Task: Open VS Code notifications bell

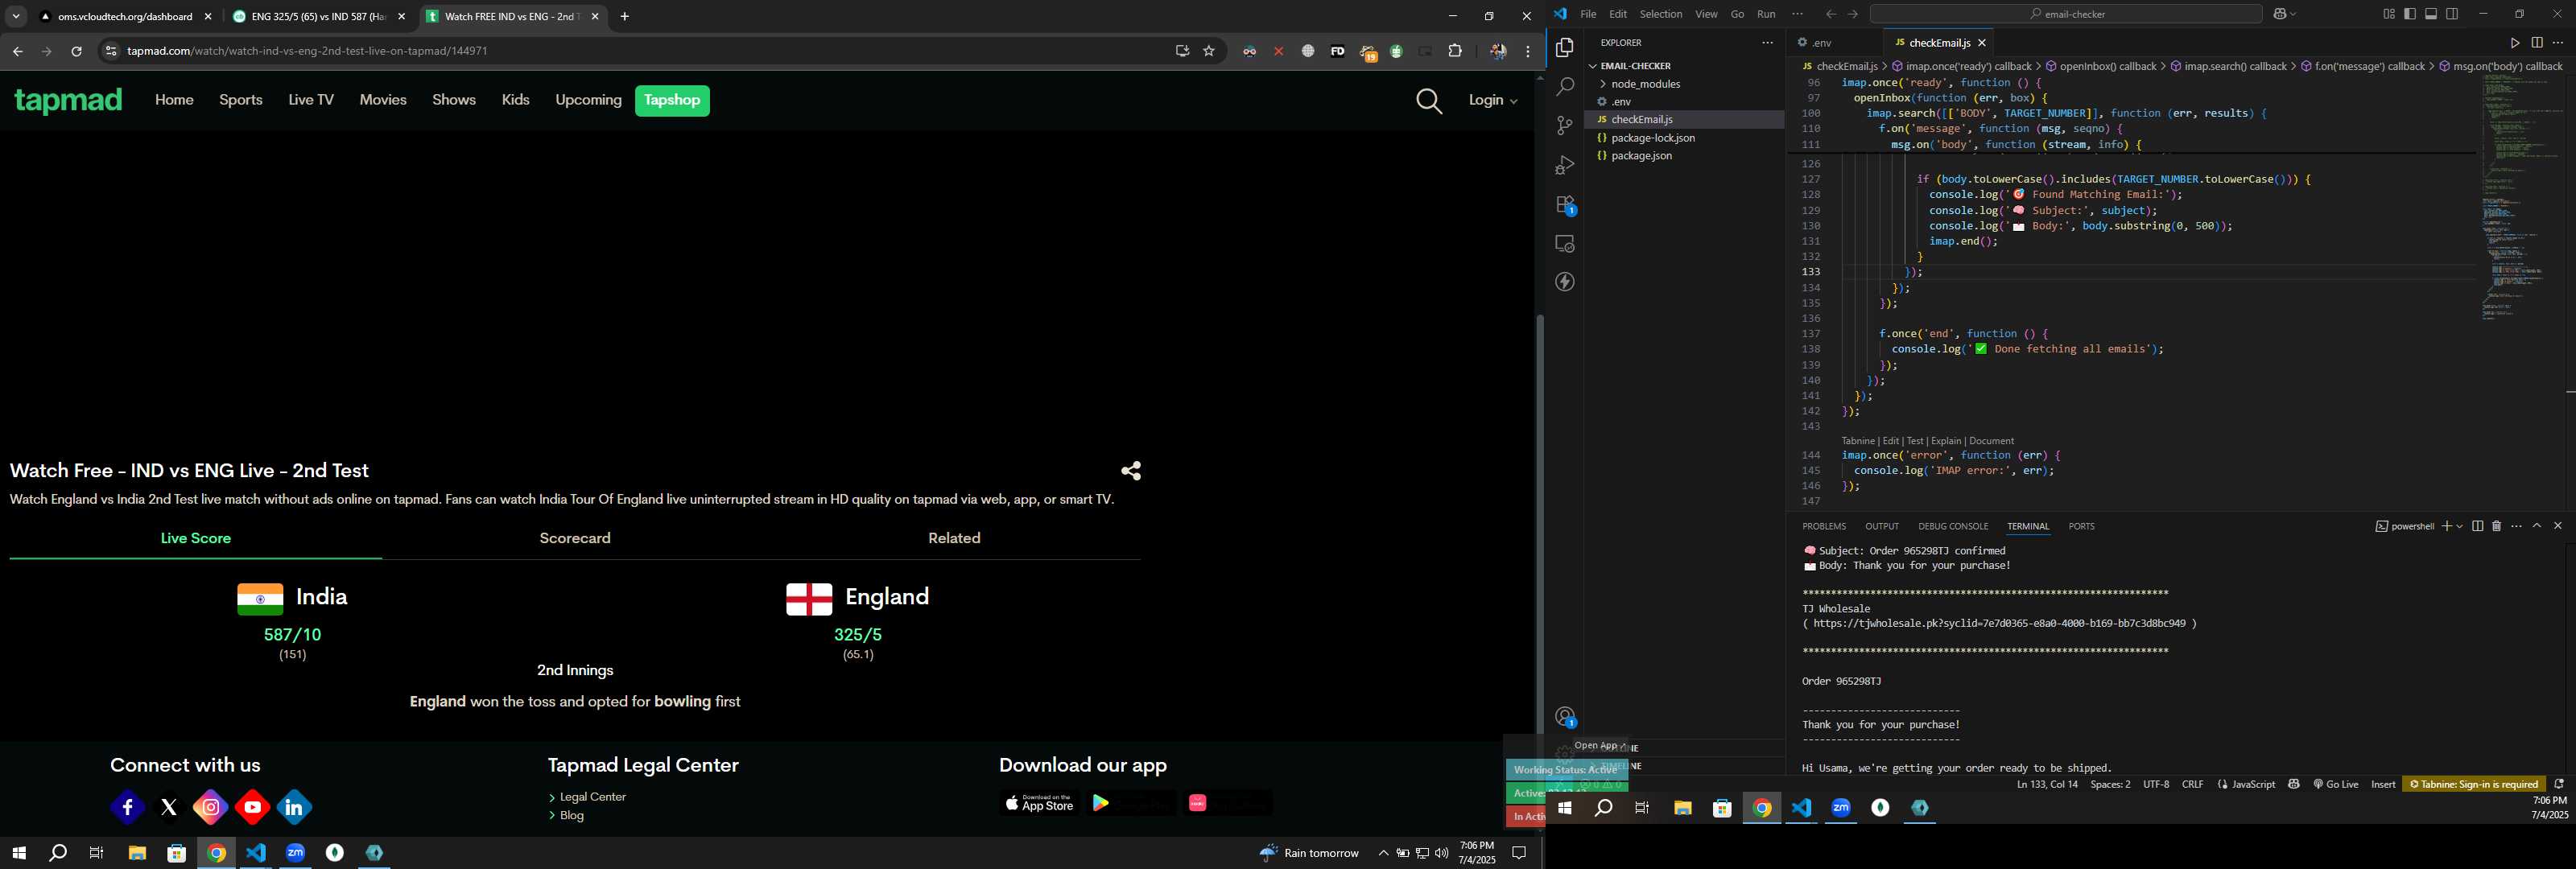Action: pyautogui.click(x=2559, y=784)
